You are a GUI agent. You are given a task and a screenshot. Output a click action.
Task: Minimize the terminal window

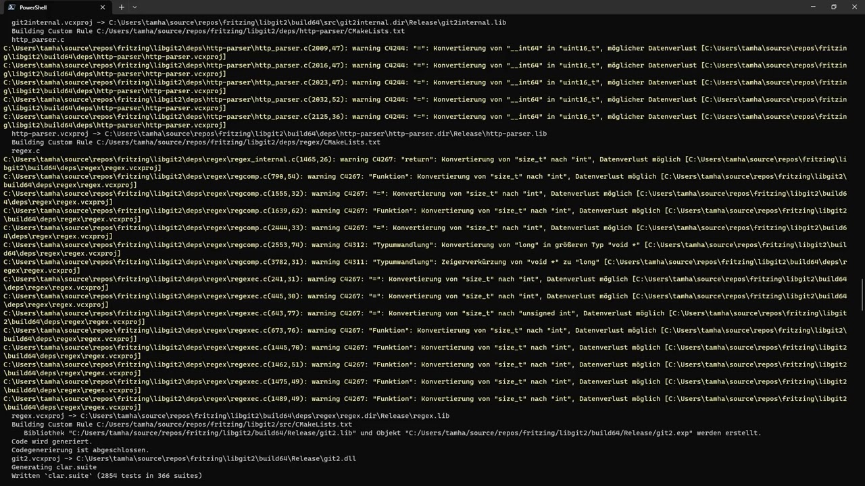(813, 7)
